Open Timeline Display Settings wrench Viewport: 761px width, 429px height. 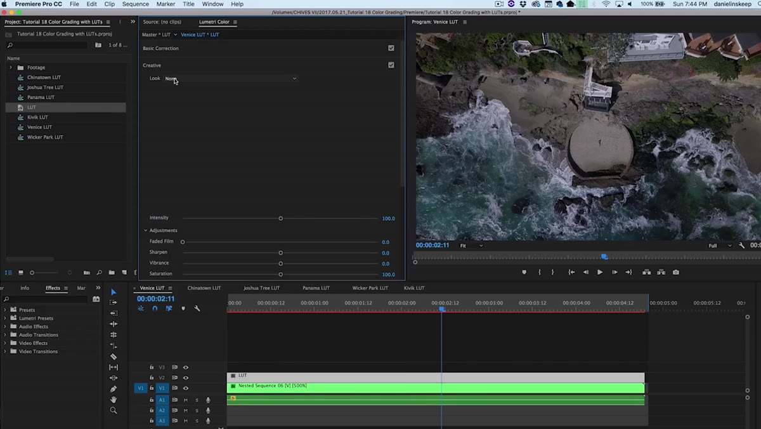[197, 308]
